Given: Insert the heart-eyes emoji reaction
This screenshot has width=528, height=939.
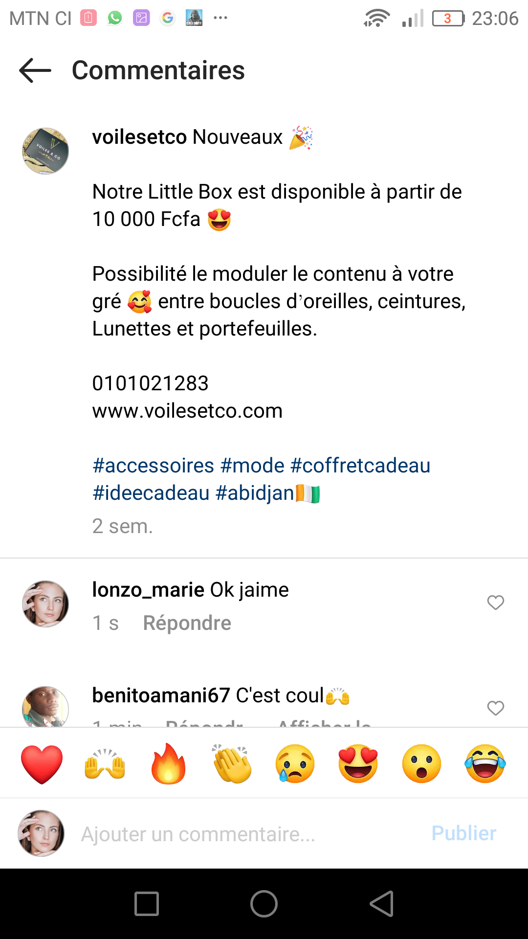Looking at the screenshot, I should tap(358, 764).
